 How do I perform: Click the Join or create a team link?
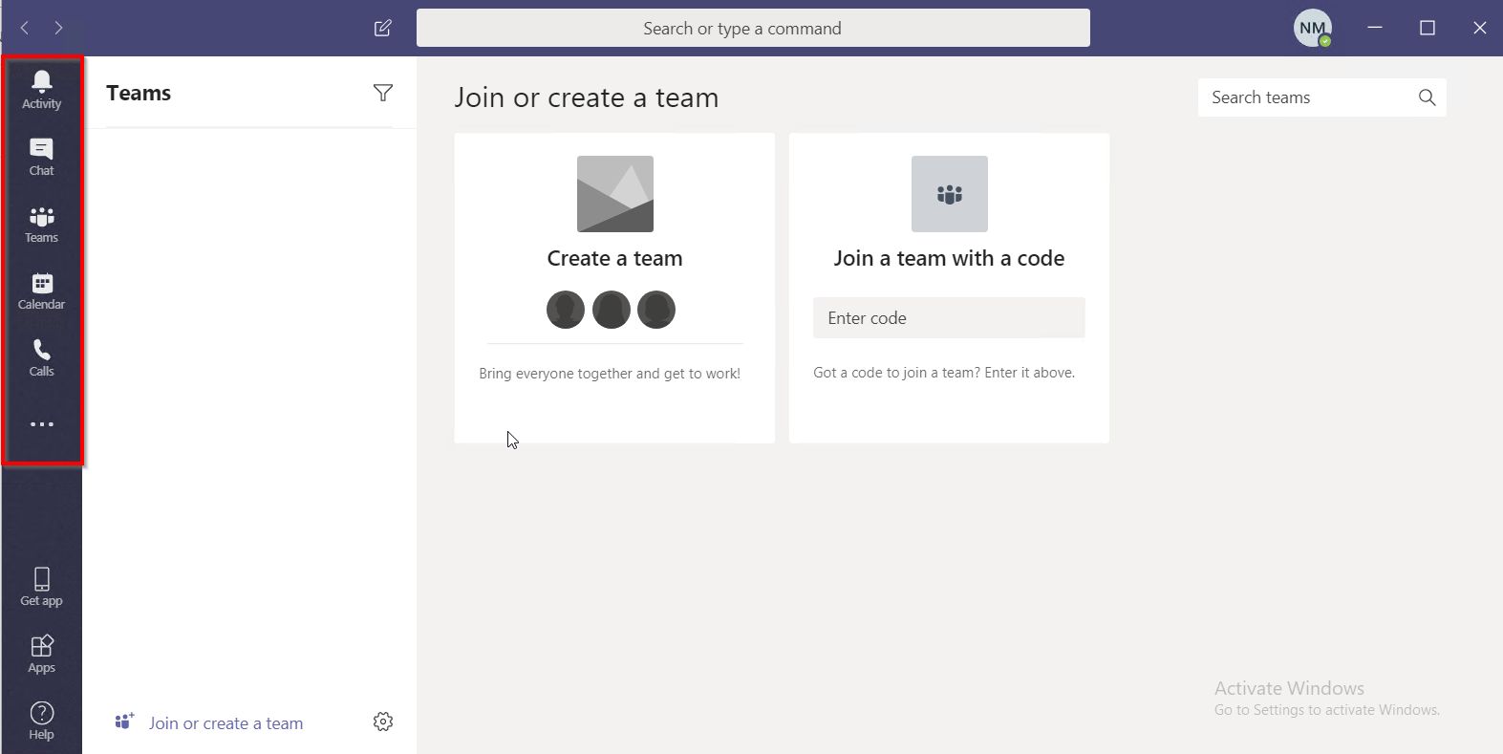225,723
